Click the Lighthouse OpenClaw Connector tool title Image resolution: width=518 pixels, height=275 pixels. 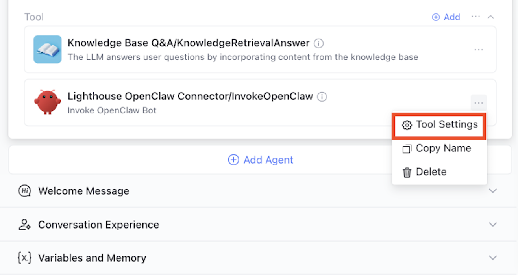pos(190,97)
